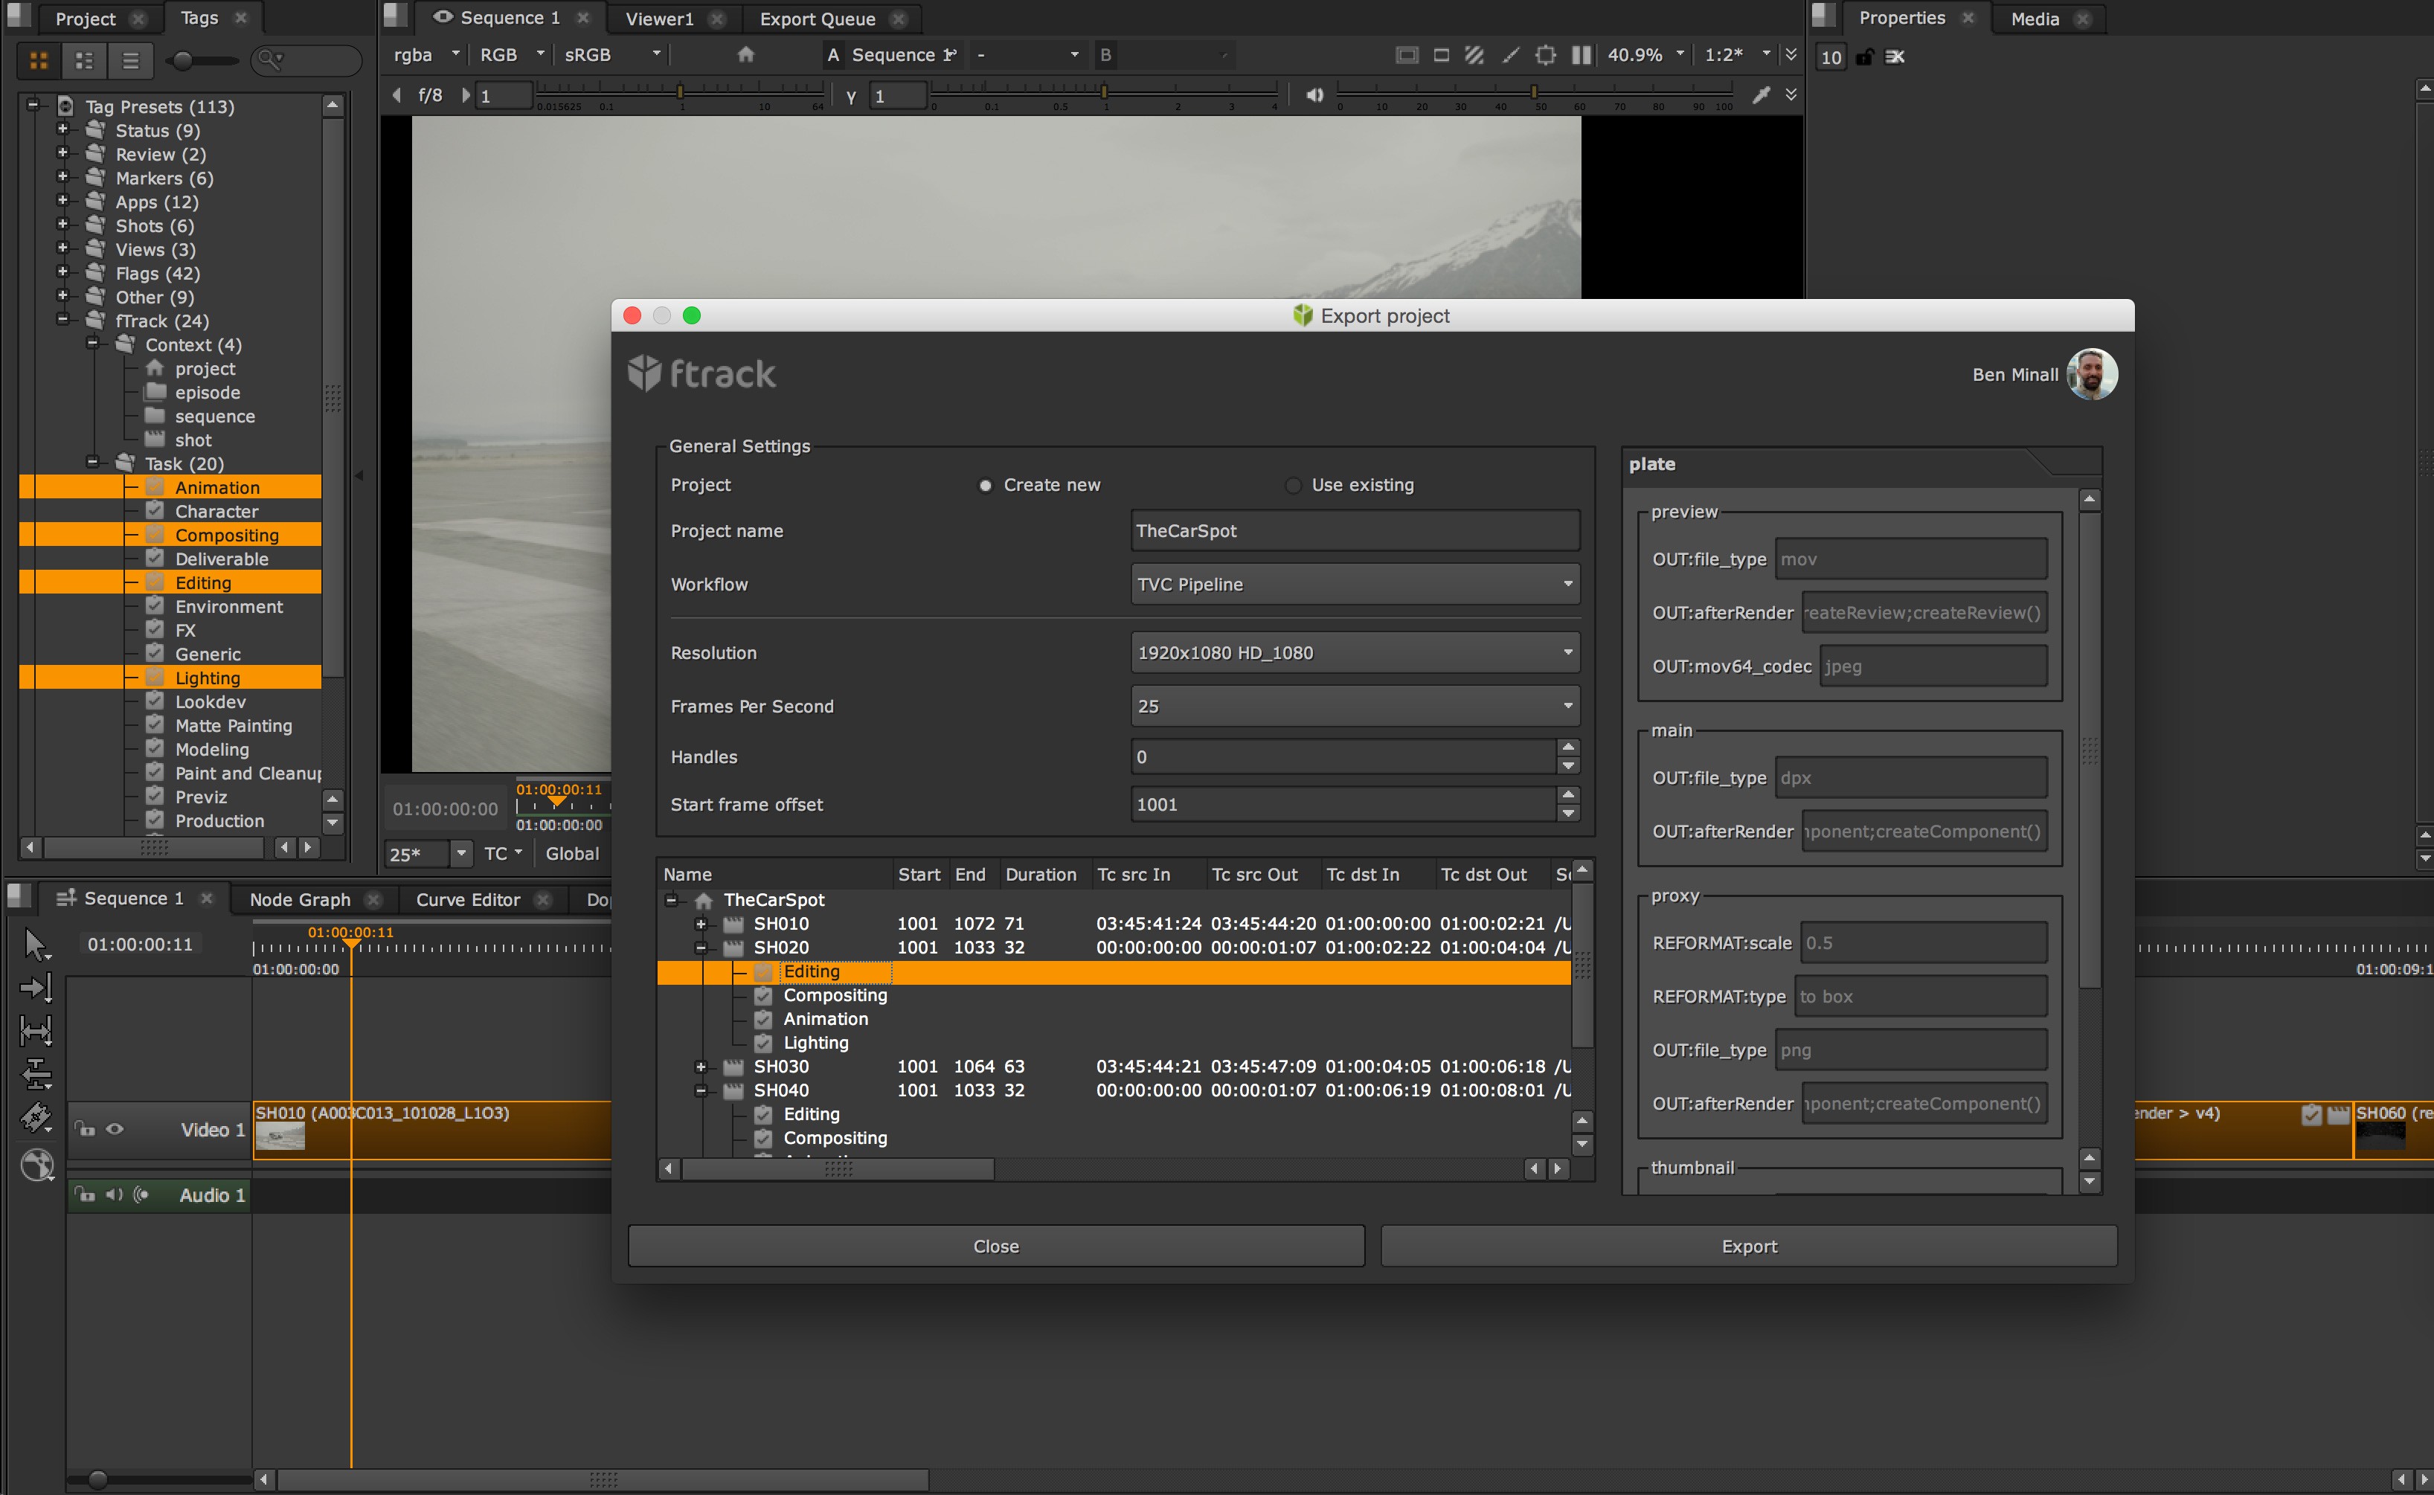Click the Audio 1 track speaker icon

[115, 1195]
